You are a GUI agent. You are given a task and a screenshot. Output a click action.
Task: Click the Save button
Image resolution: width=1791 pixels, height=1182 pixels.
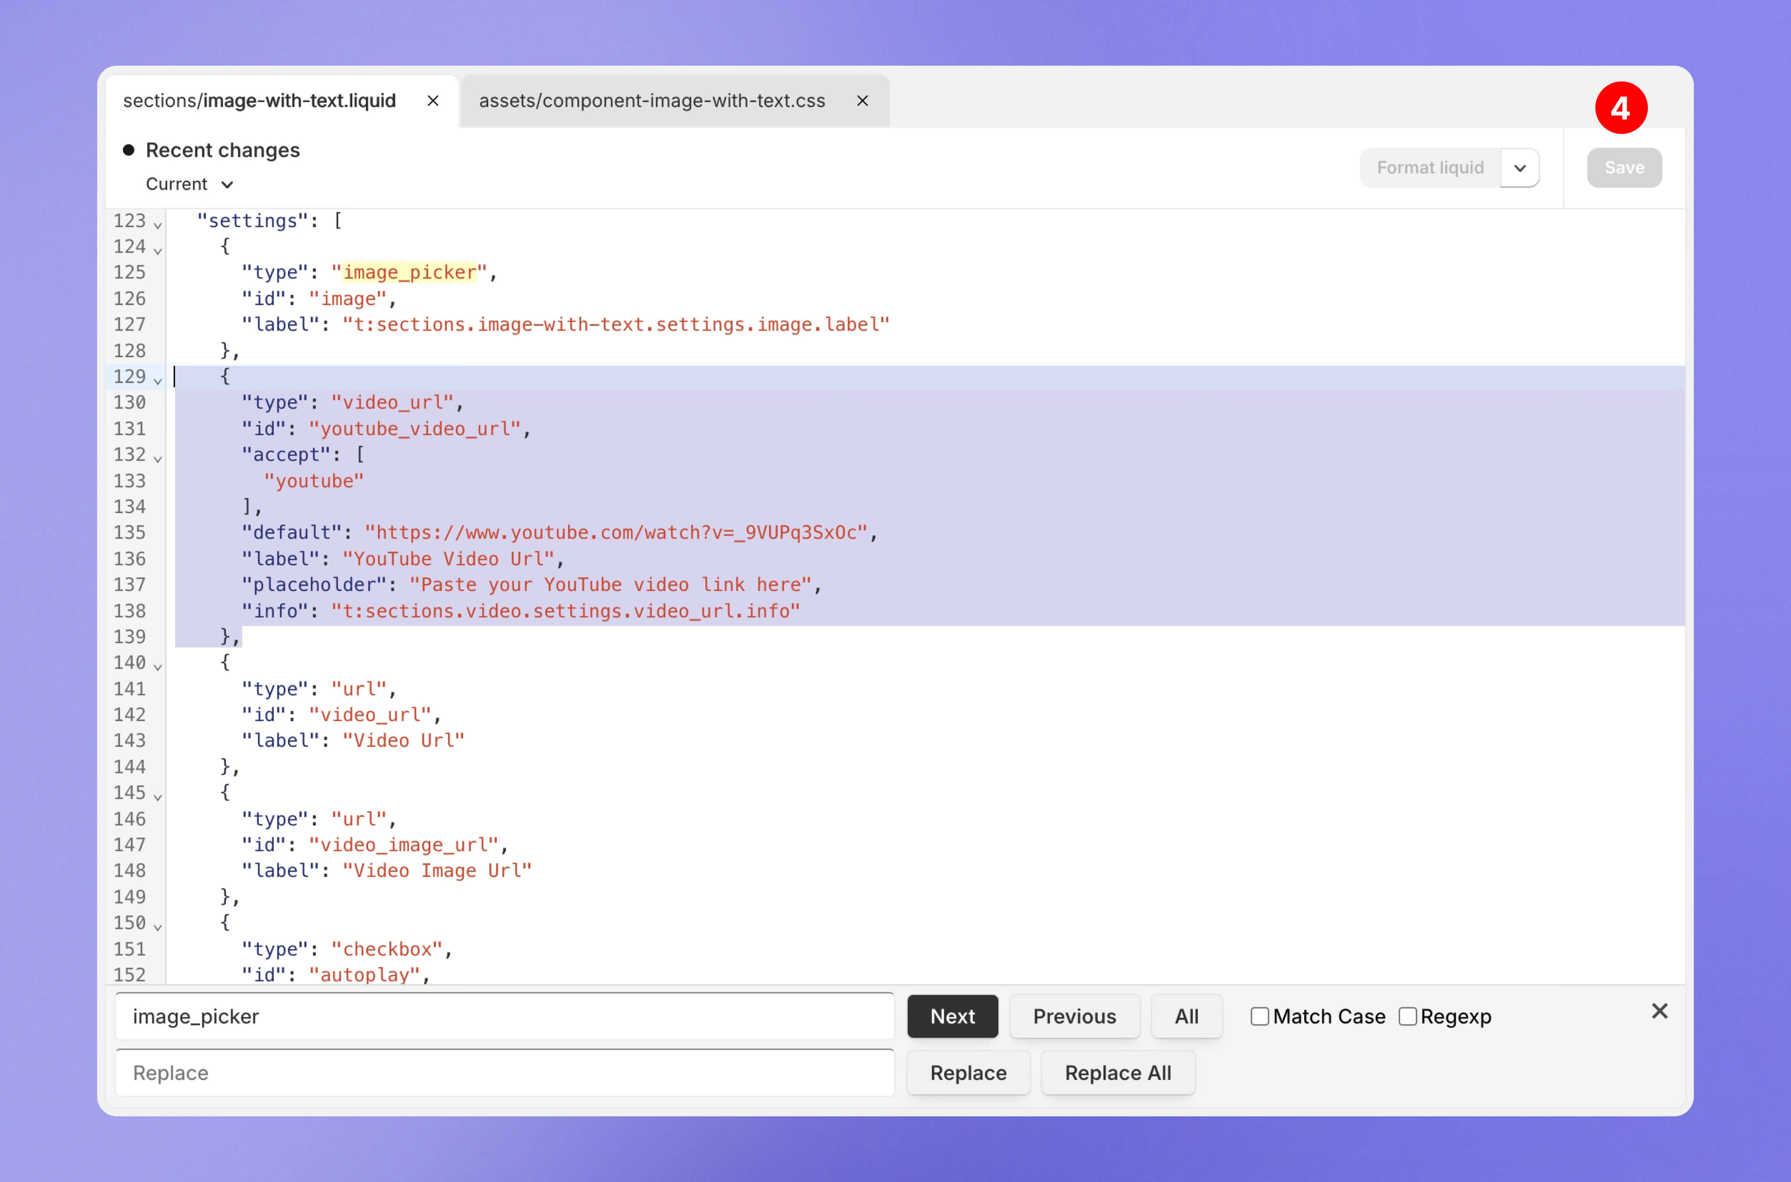click(x=1624, y=167)
